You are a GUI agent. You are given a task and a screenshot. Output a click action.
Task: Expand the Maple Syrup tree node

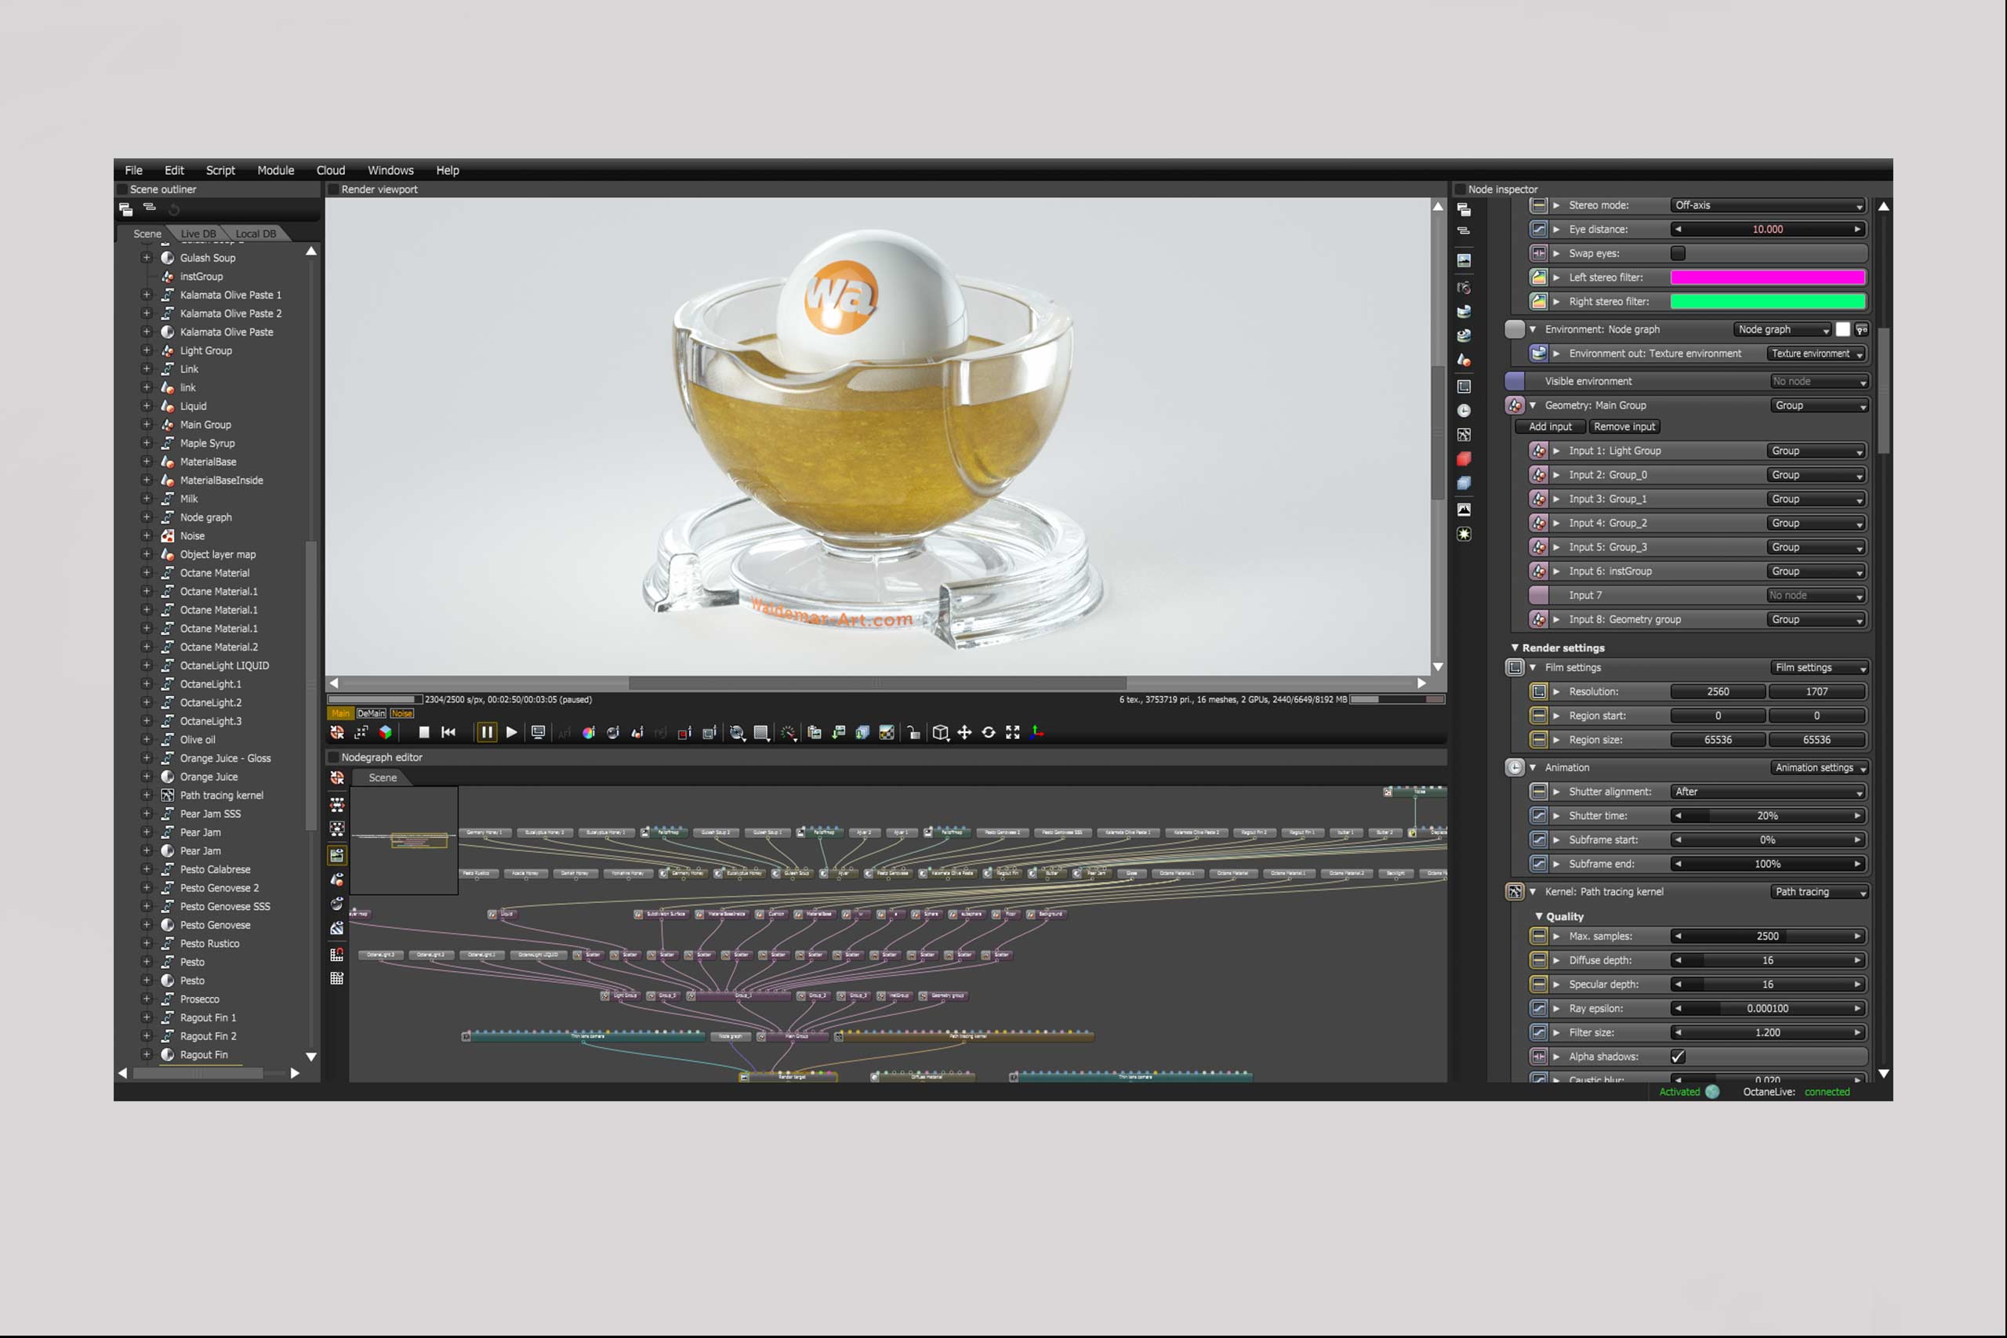[x=146, y=443]
